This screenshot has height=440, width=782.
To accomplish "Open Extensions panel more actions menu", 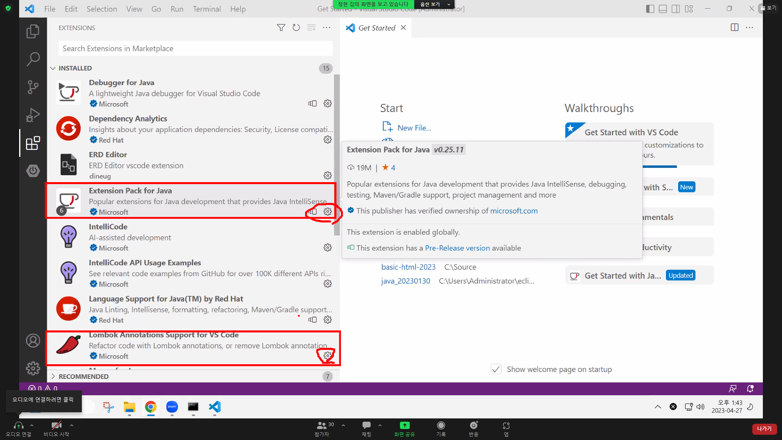I will coord(327,28).
